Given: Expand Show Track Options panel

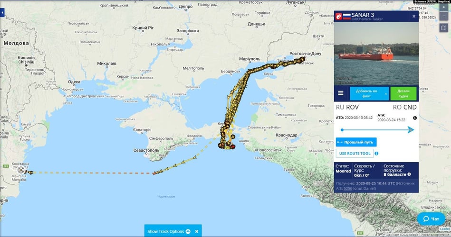Looking at the screenshot, I should coord(169,231).
